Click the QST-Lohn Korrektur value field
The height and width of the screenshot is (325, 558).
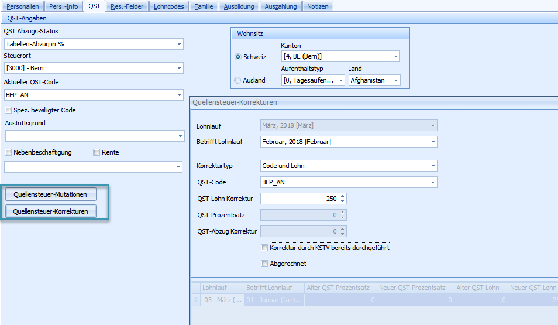pyautogui.click(x=298, y=199)
